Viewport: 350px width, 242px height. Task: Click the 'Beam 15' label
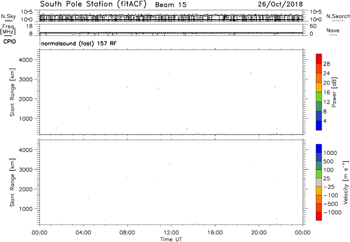point(171,5)
